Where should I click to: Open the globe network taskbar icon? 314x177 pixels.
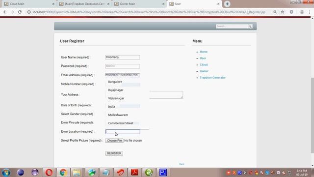[92, 173]
